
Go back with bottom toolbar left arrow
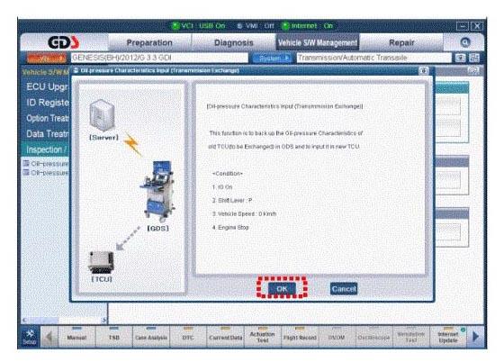coord(49,337)
